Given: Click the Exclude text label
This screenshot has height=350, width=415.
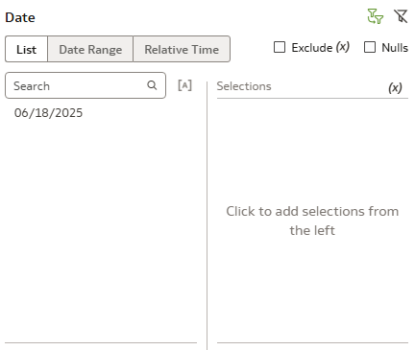Looking at the screenshot, I should coord(312,48).
